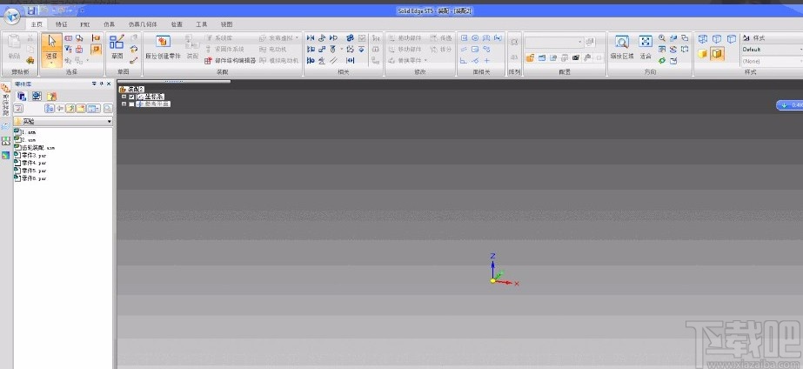Viewport: 803px width, 369px height.
Task: Click the Z axis of the coordinate triad
Action: (x=492, y=266)
